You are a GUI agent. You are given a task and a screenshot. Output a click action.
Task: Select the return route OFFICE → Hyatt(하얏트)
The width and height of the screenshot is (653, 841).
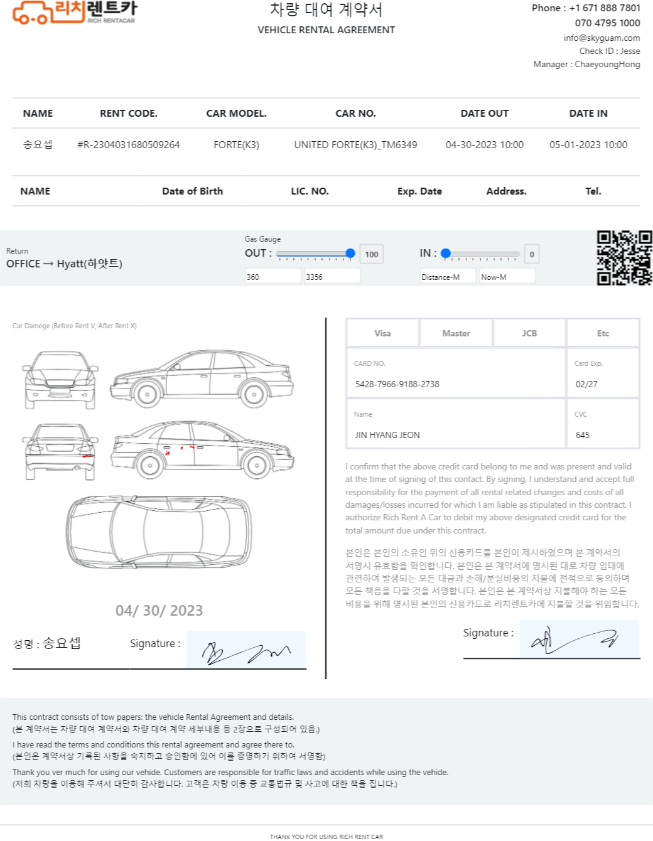click(64, 264)
